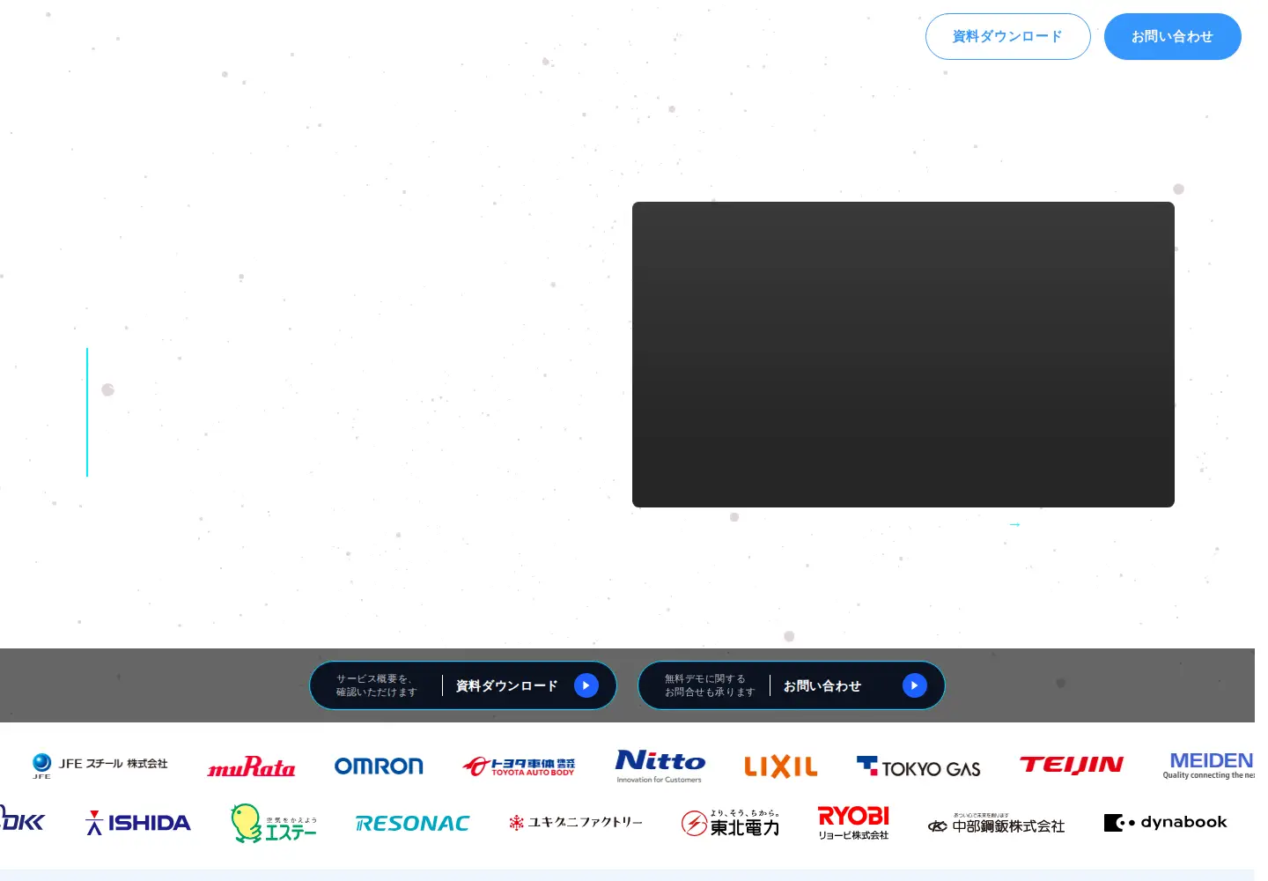The image size is (1268, 881).
Task: Click the muRata logo
Action: coord(251,766)
